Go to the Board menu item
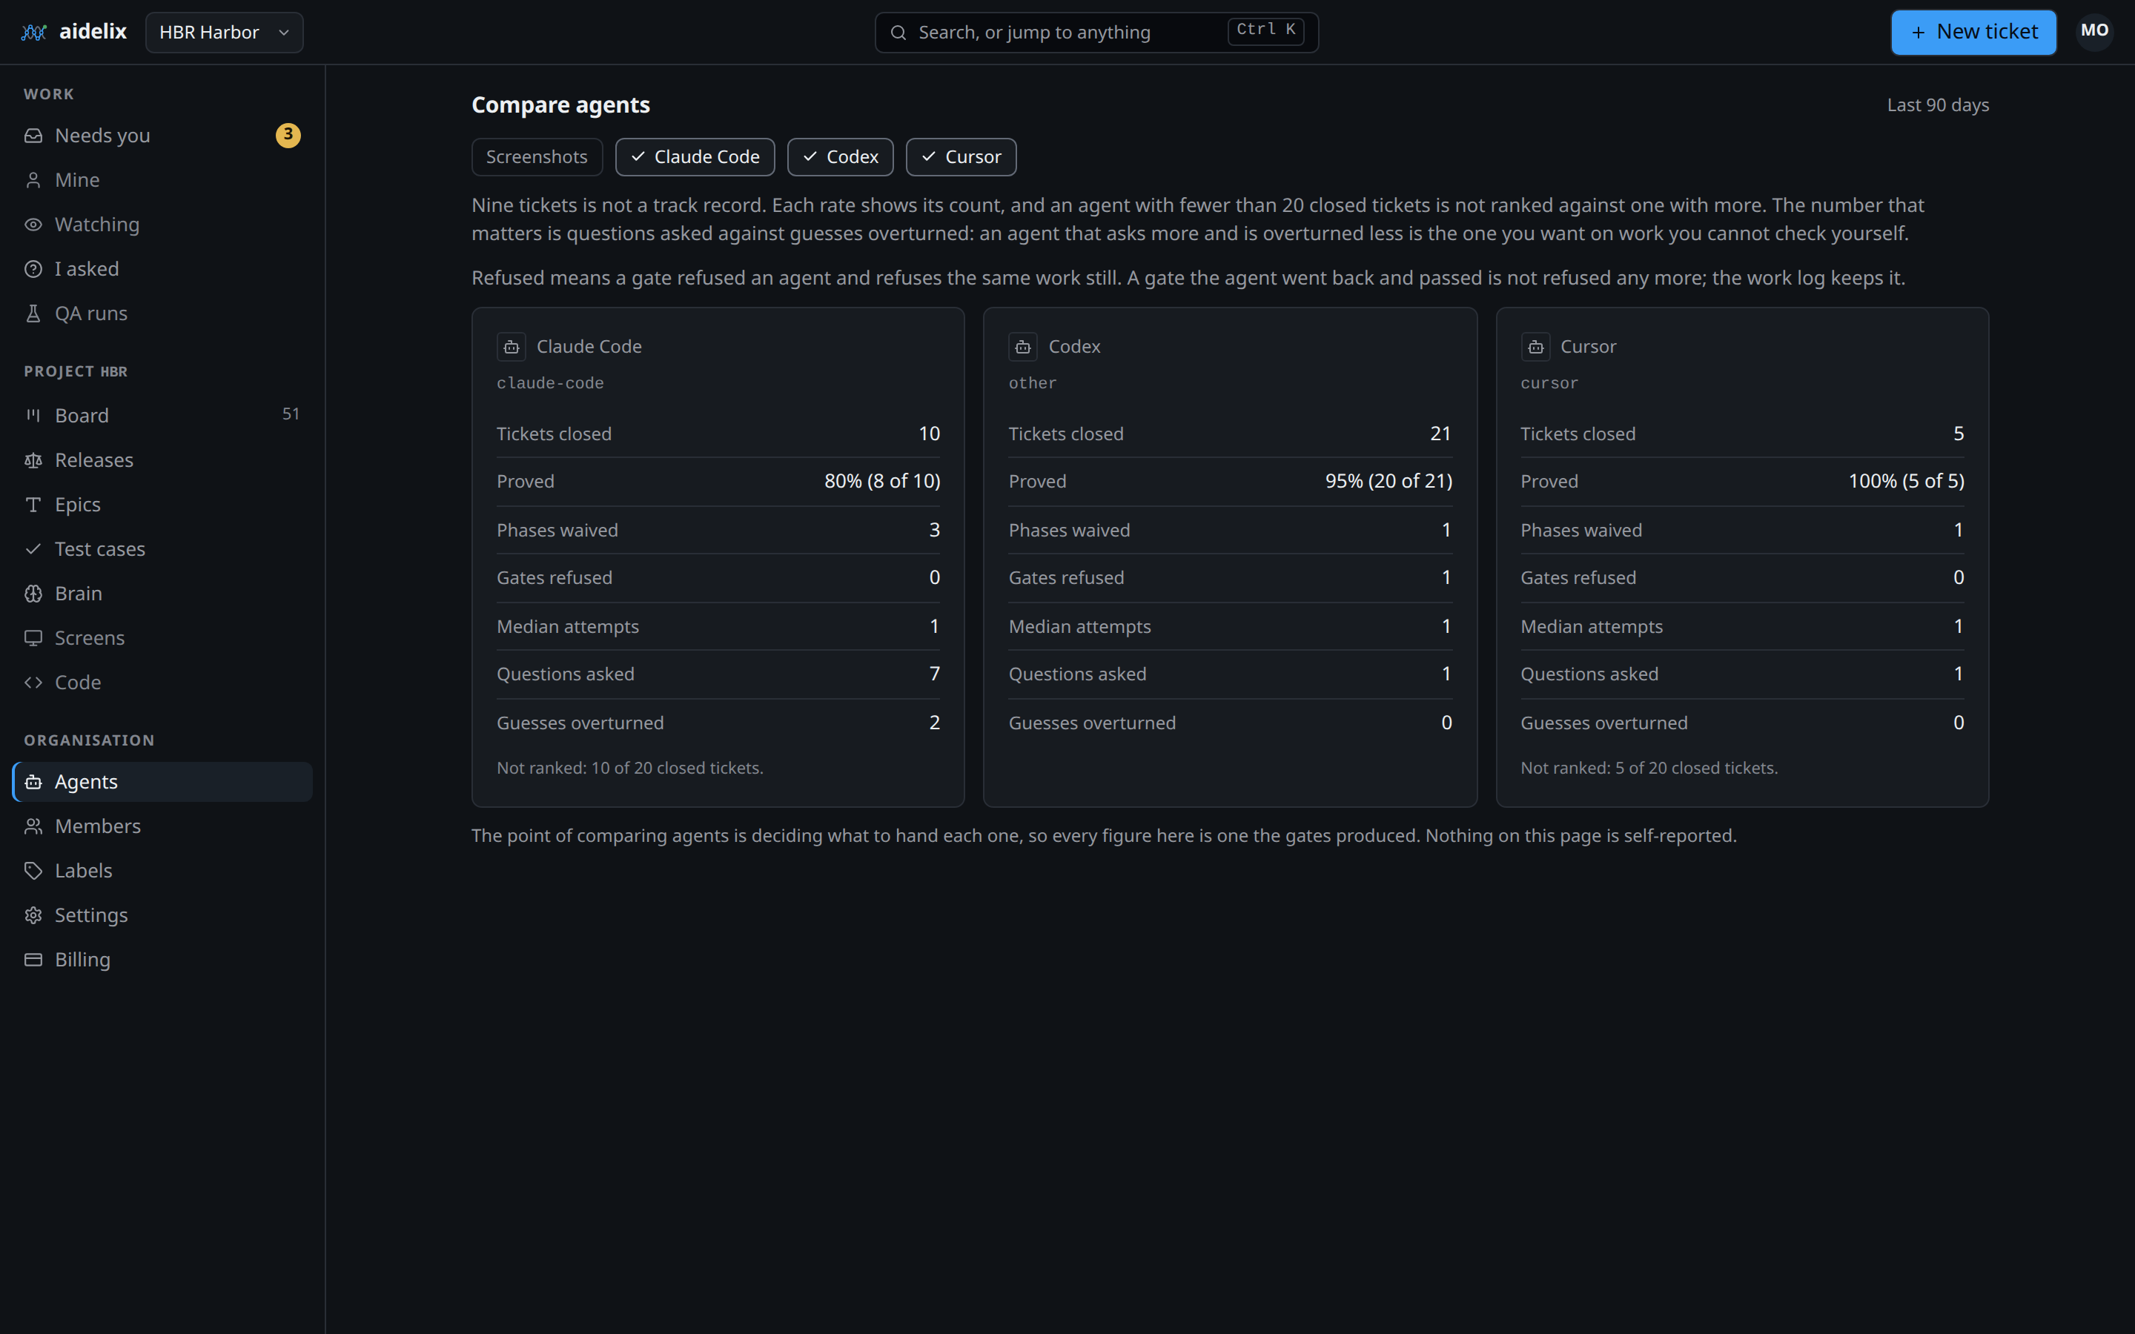 pos(162,415)
